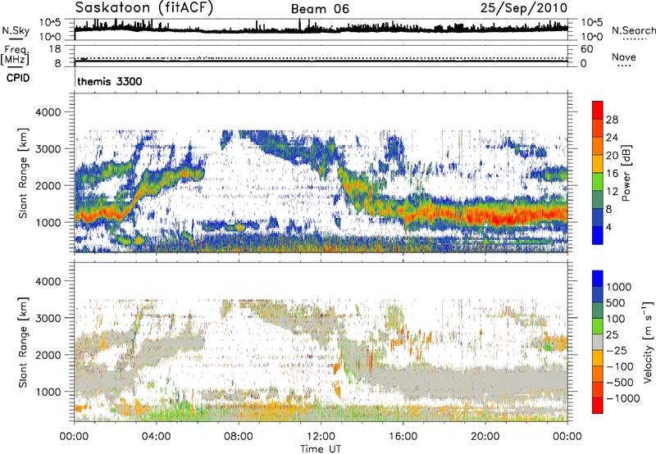Click the date 25/Sep/2010
The image size is (656, 454).
[524, 7]
